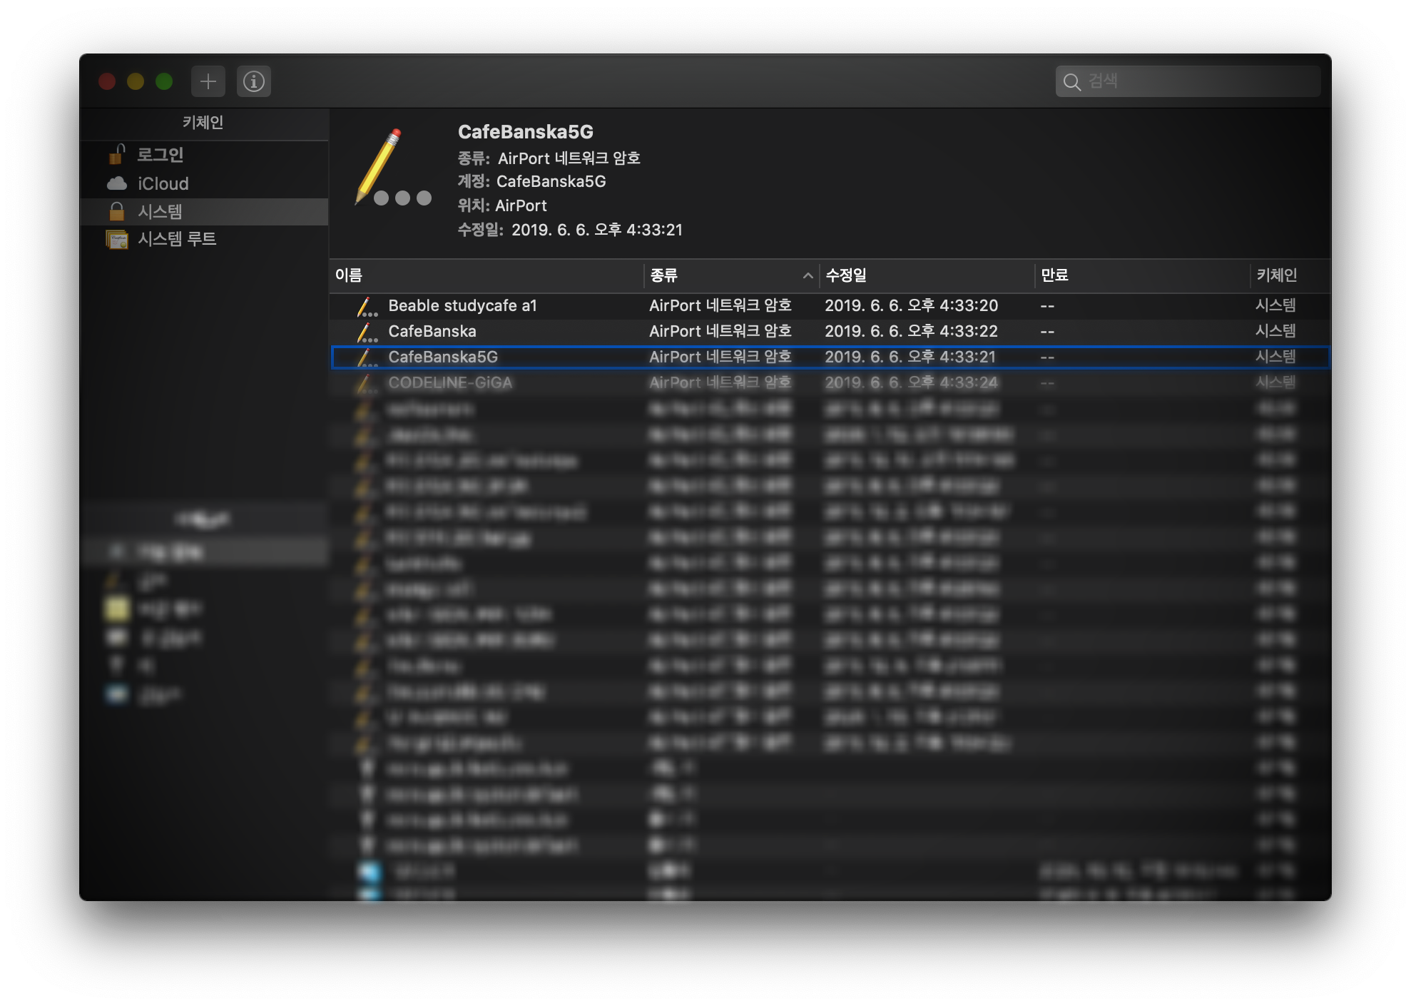Toggle the lock icon beside 시스템
The image size is (1411, 1006).
pyautogui.click(x=117, y=211)
